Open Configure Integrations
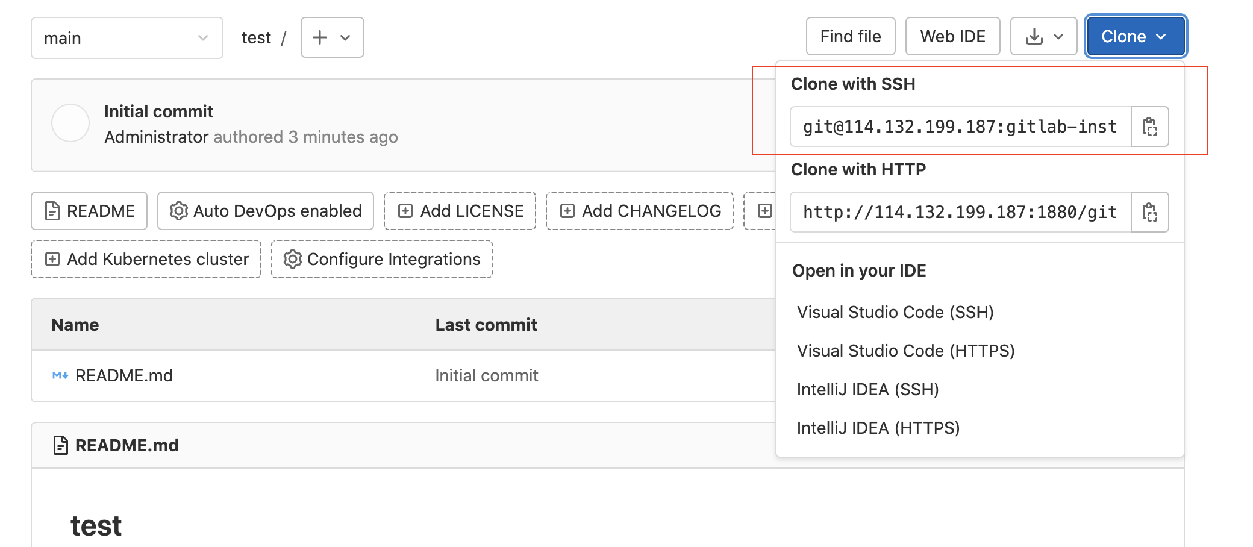 click(382, 259)
